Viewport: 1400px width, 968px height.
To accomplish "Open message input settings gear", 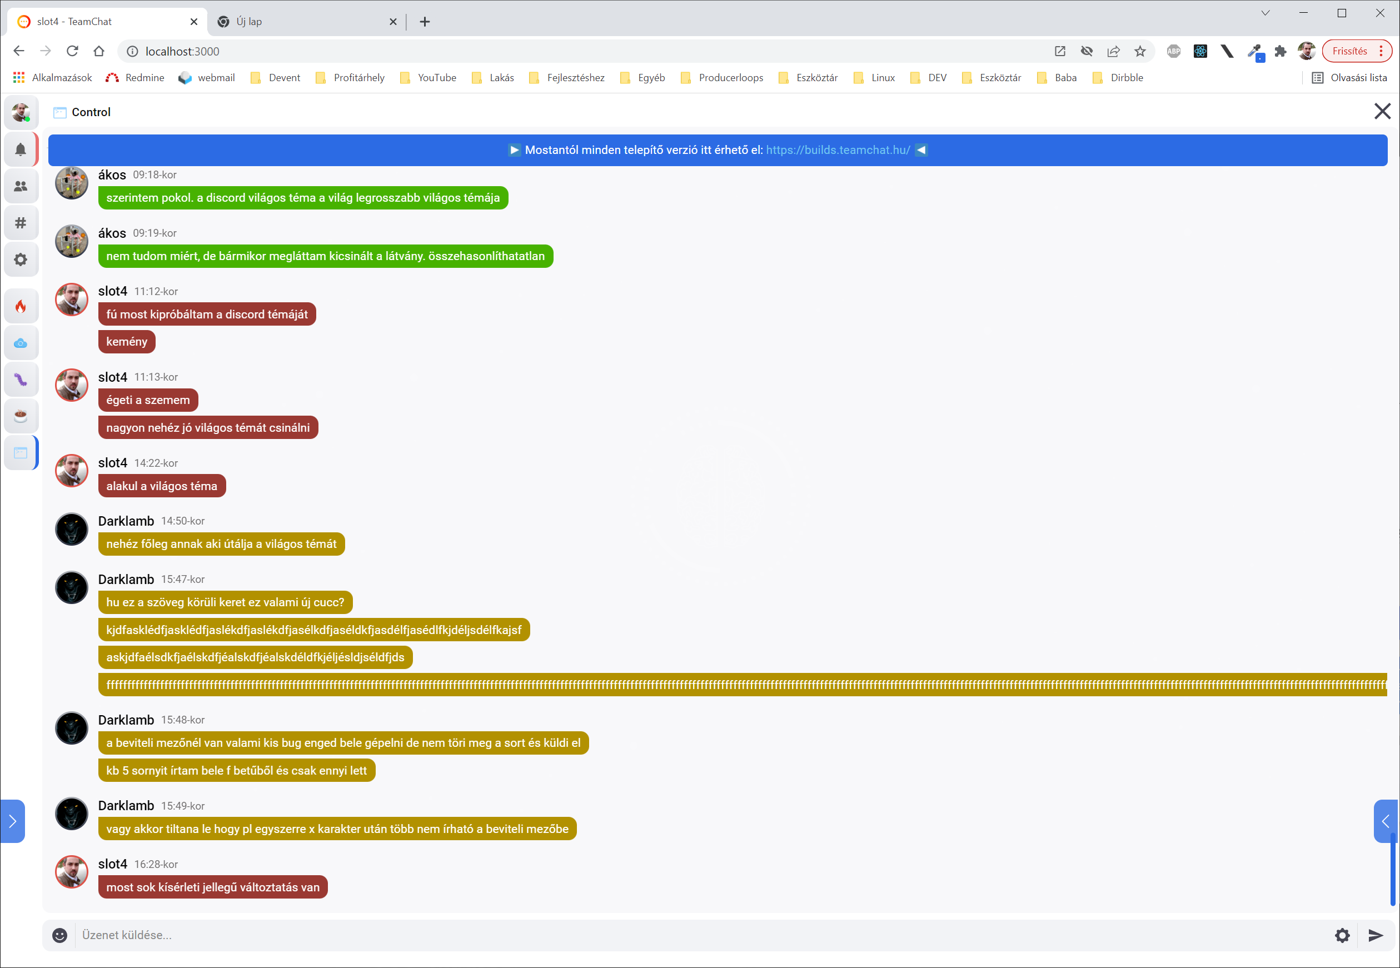I will click(x=1342, y=935).
